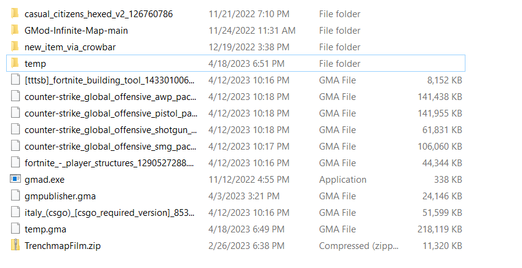Click the gmpublisher.gma file icon

[15, 196]
